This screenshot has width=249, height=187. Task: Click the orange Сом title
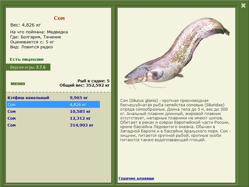[59, 18]
